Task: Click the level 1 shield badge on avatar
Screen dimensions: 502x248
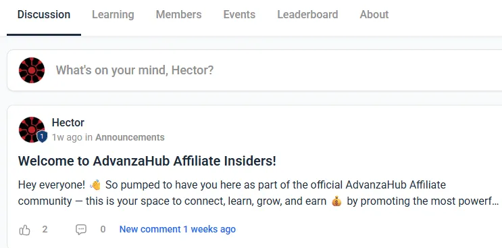Action: [x=43, y=137]
